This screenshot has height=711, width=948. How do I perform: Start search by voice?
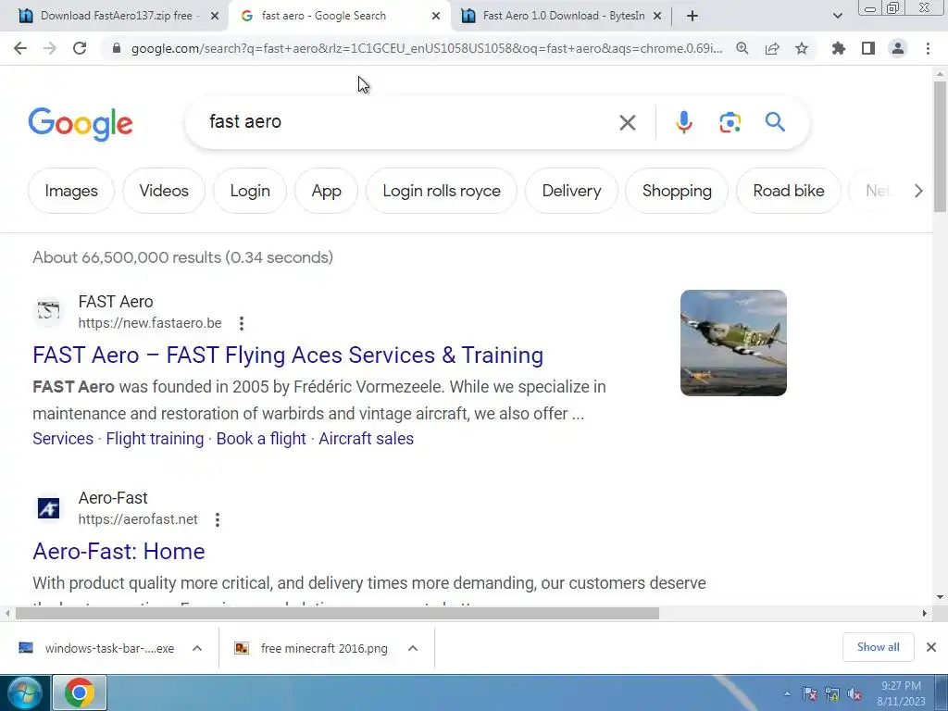point(684,123)
